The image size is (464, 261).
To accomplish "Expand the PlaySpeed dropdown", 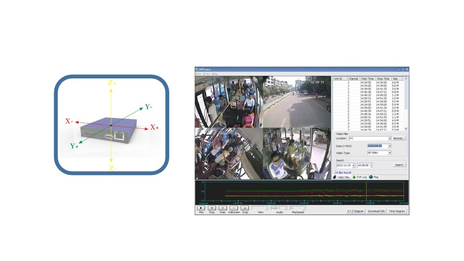I will 304,208.
